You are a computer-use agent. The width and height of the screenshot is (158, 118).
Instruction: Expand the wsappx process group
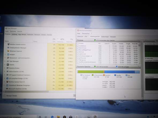[x=5, y=54]
